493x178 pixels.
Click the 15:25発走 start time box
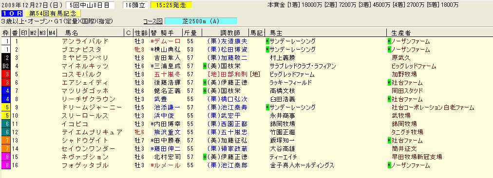[x=171, y=5]
